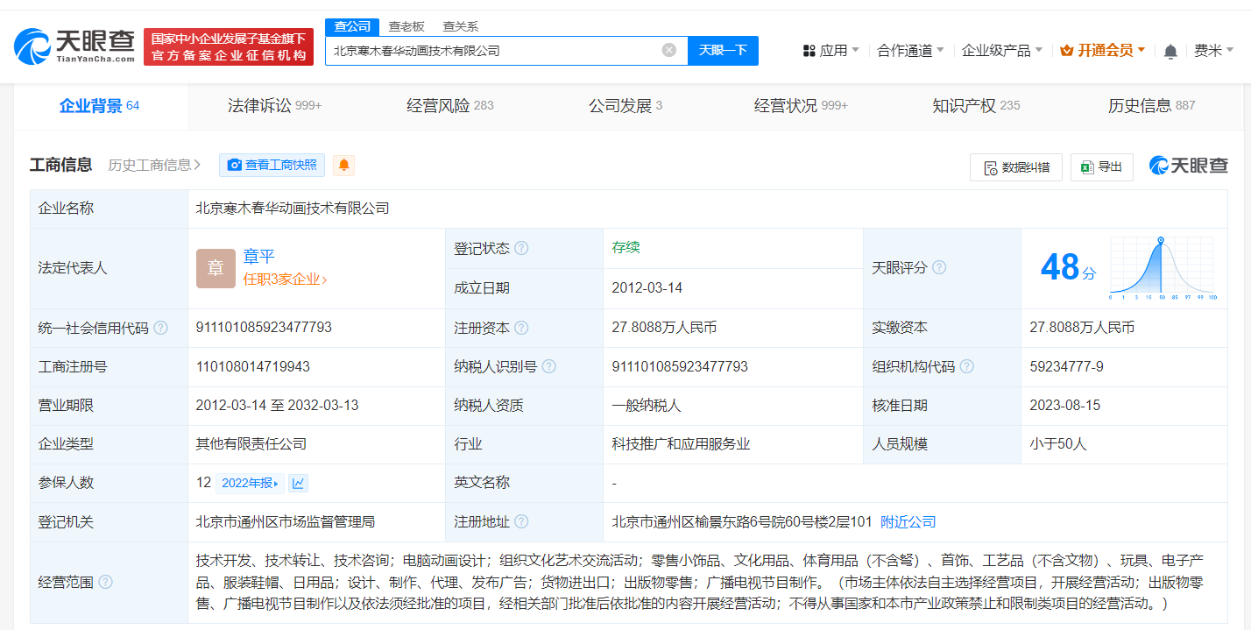Viewport: 1251px width, 630px height.
Task: Clear the search box with the x icon
Action: tap(670, 50)
